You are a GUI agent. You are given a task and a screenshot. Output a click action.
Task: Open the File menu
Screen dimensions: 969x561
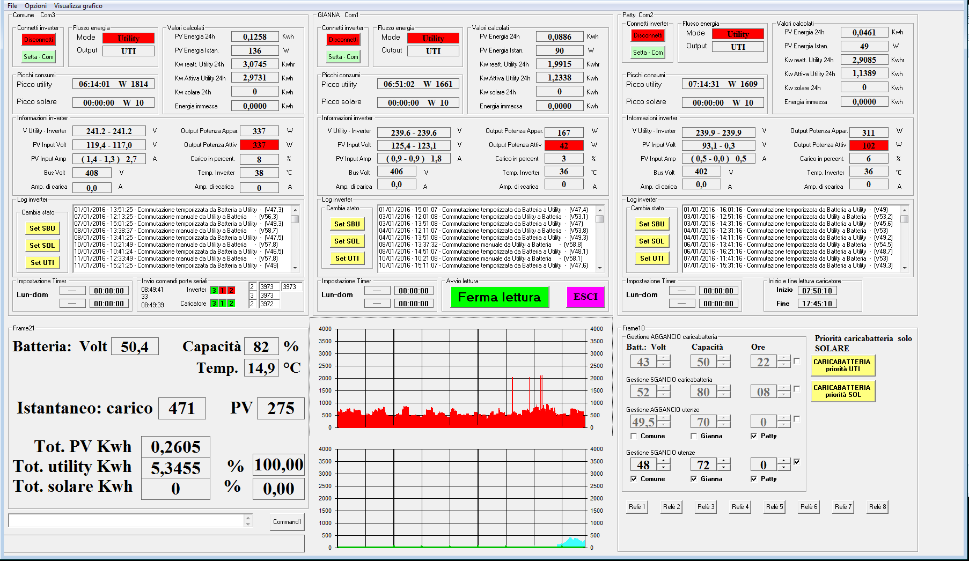(x=12, y=6)
